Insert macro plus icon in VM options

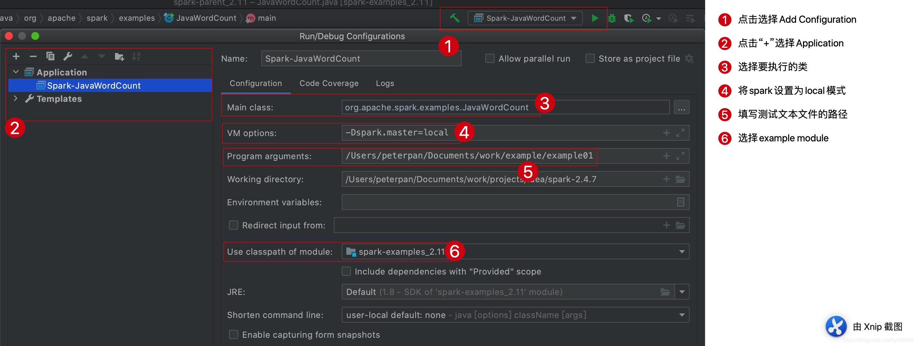[x=666, y=133]
